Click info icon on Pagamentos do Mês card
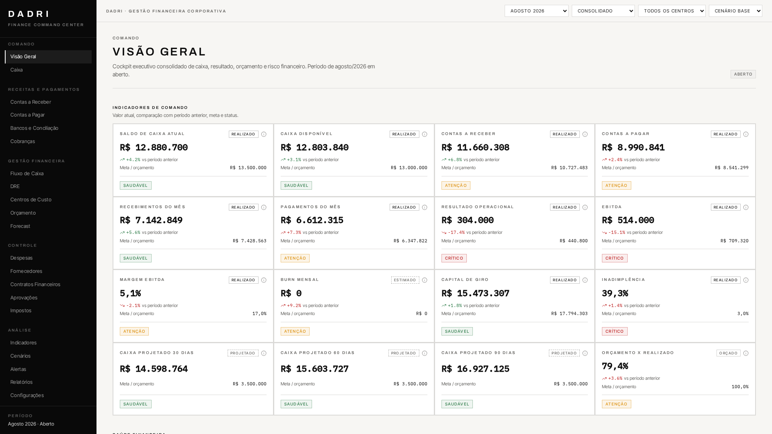 (425, 207)
